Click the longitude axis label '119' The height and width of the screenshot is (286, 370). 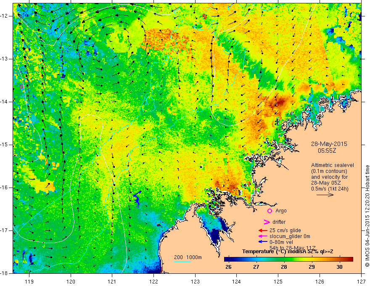29,281
